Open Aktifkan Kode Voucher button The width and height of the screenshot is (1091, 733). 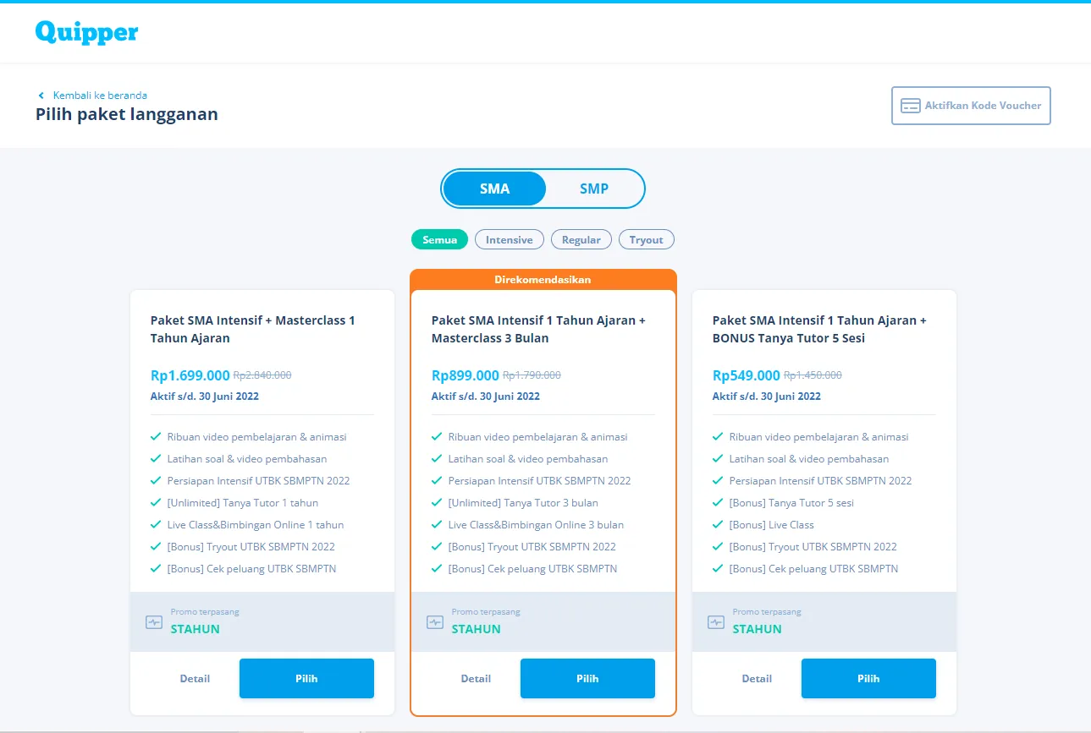pyautogui.click(x=971, y=106)
